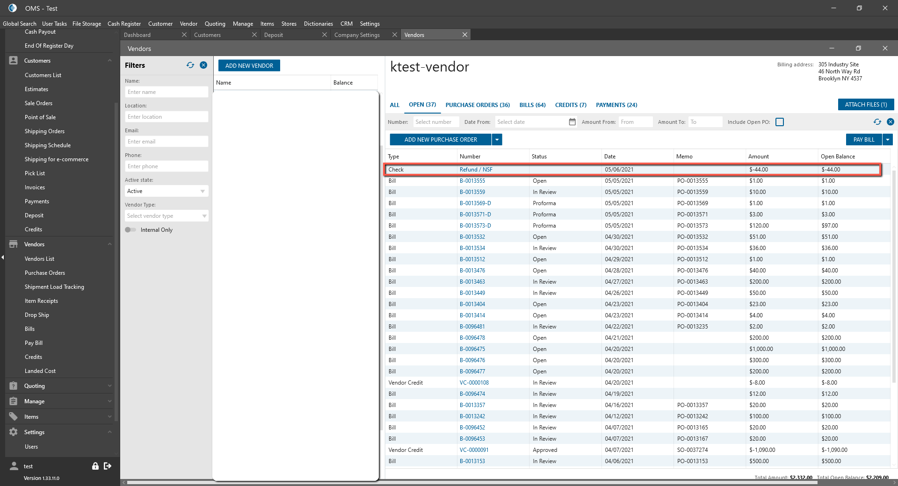Expand the Add New Purchase Order arrow
898x486 pixels.
point(497,140)
